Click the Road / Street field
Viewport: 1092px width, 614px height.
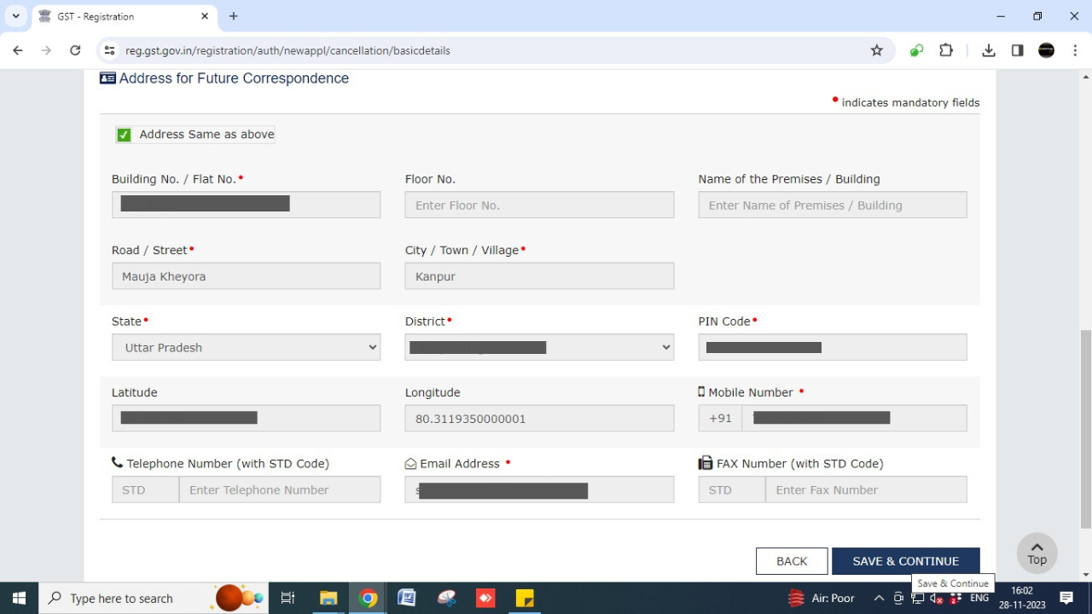point(246,276)
